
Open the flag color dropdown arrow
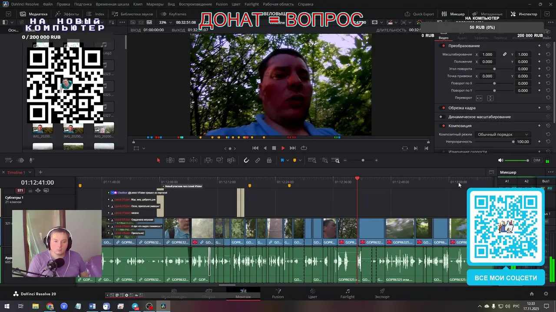[288, 161]
